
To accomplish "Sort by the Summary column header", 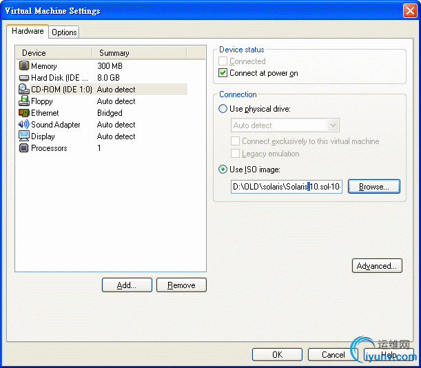I will (139, 53).
